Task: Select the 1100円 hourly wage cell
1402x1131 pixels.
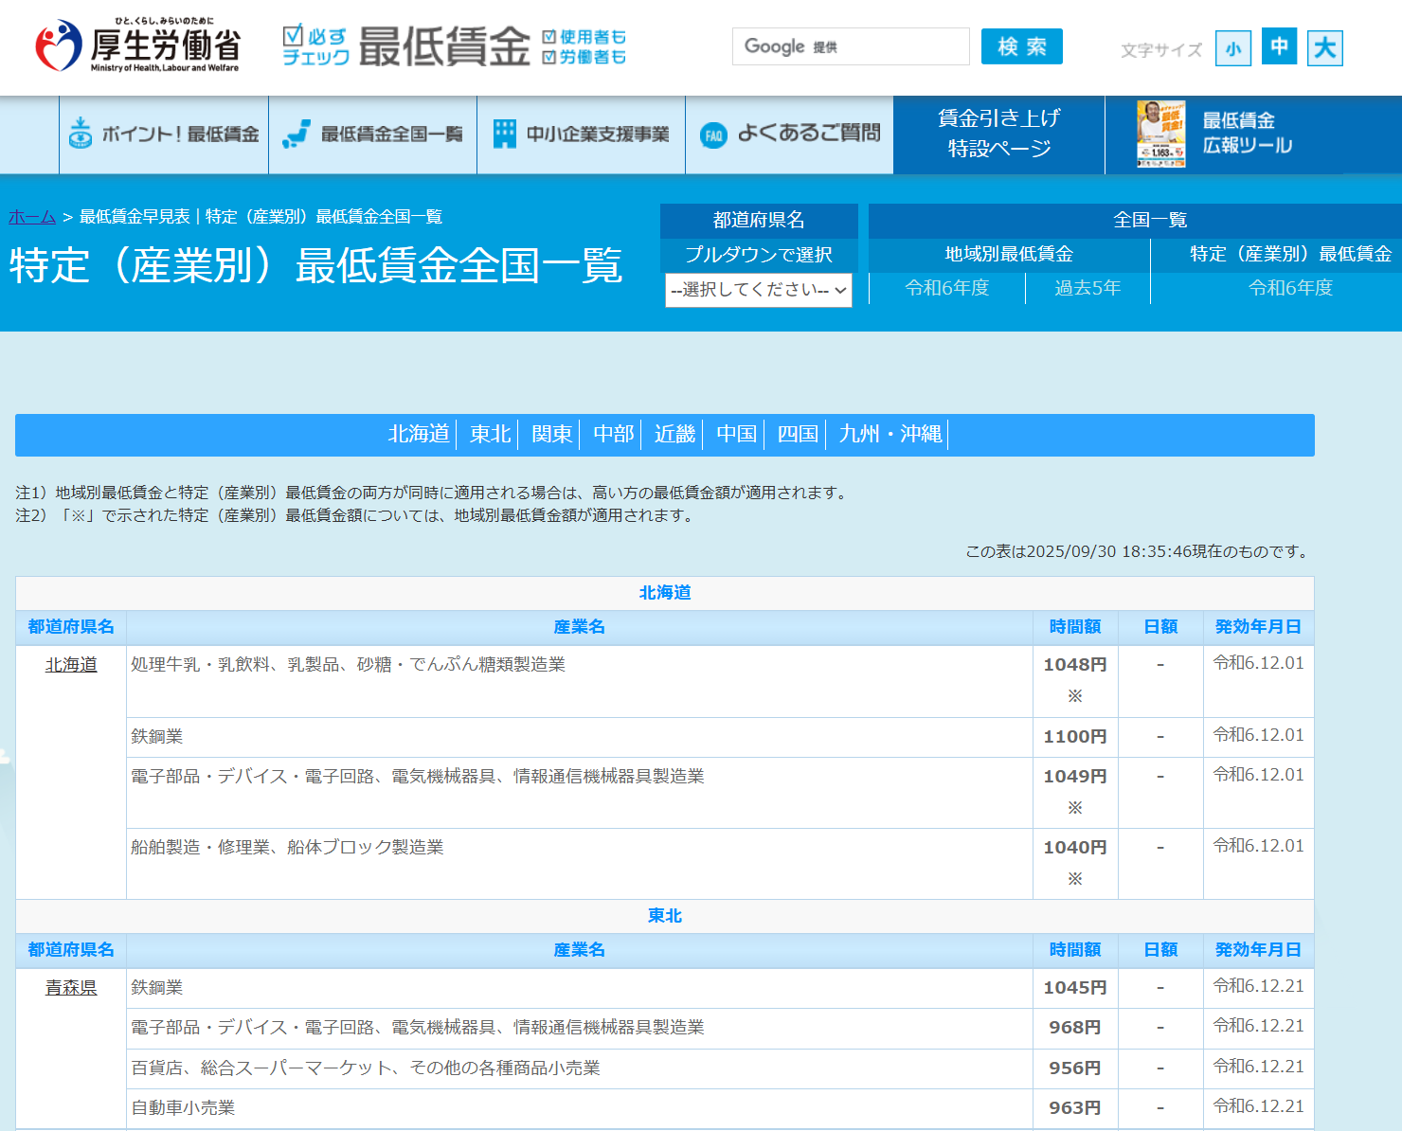Action: (x=1075, y=737)
